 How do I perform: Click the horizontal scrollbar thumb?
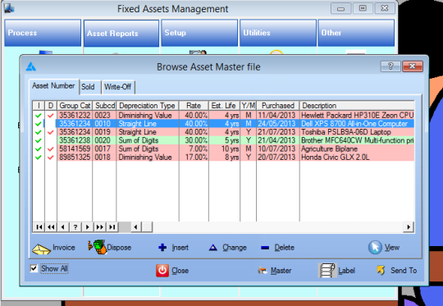coord(147,227)
